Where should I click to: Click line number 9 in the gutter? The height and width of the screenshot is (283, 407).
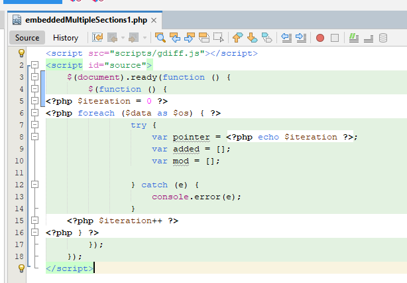21,149
